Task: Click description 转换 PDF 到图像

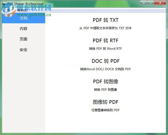Action: (x=105, y=90)
